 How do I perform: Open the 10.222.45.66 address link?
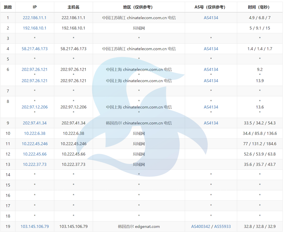(35, 154)
